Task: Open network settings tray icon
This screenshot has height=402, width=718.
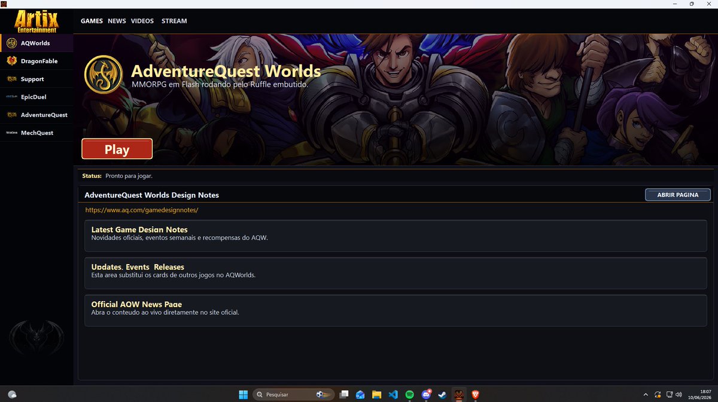Action: [x=668, y=394]
